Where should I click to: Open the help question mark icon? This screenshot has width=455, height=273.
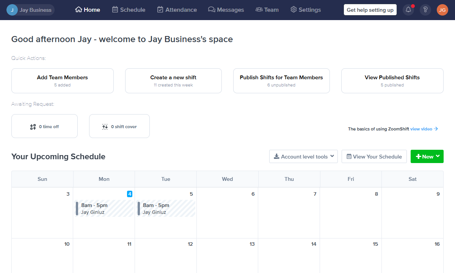pos(425,10)
